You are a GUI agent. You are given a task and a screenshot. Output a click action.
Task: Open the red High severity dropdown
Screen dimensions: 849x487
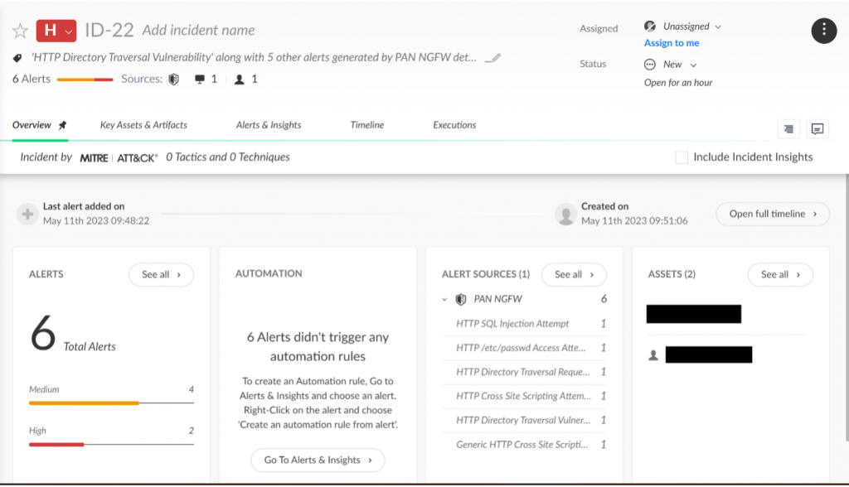(56, 31)
